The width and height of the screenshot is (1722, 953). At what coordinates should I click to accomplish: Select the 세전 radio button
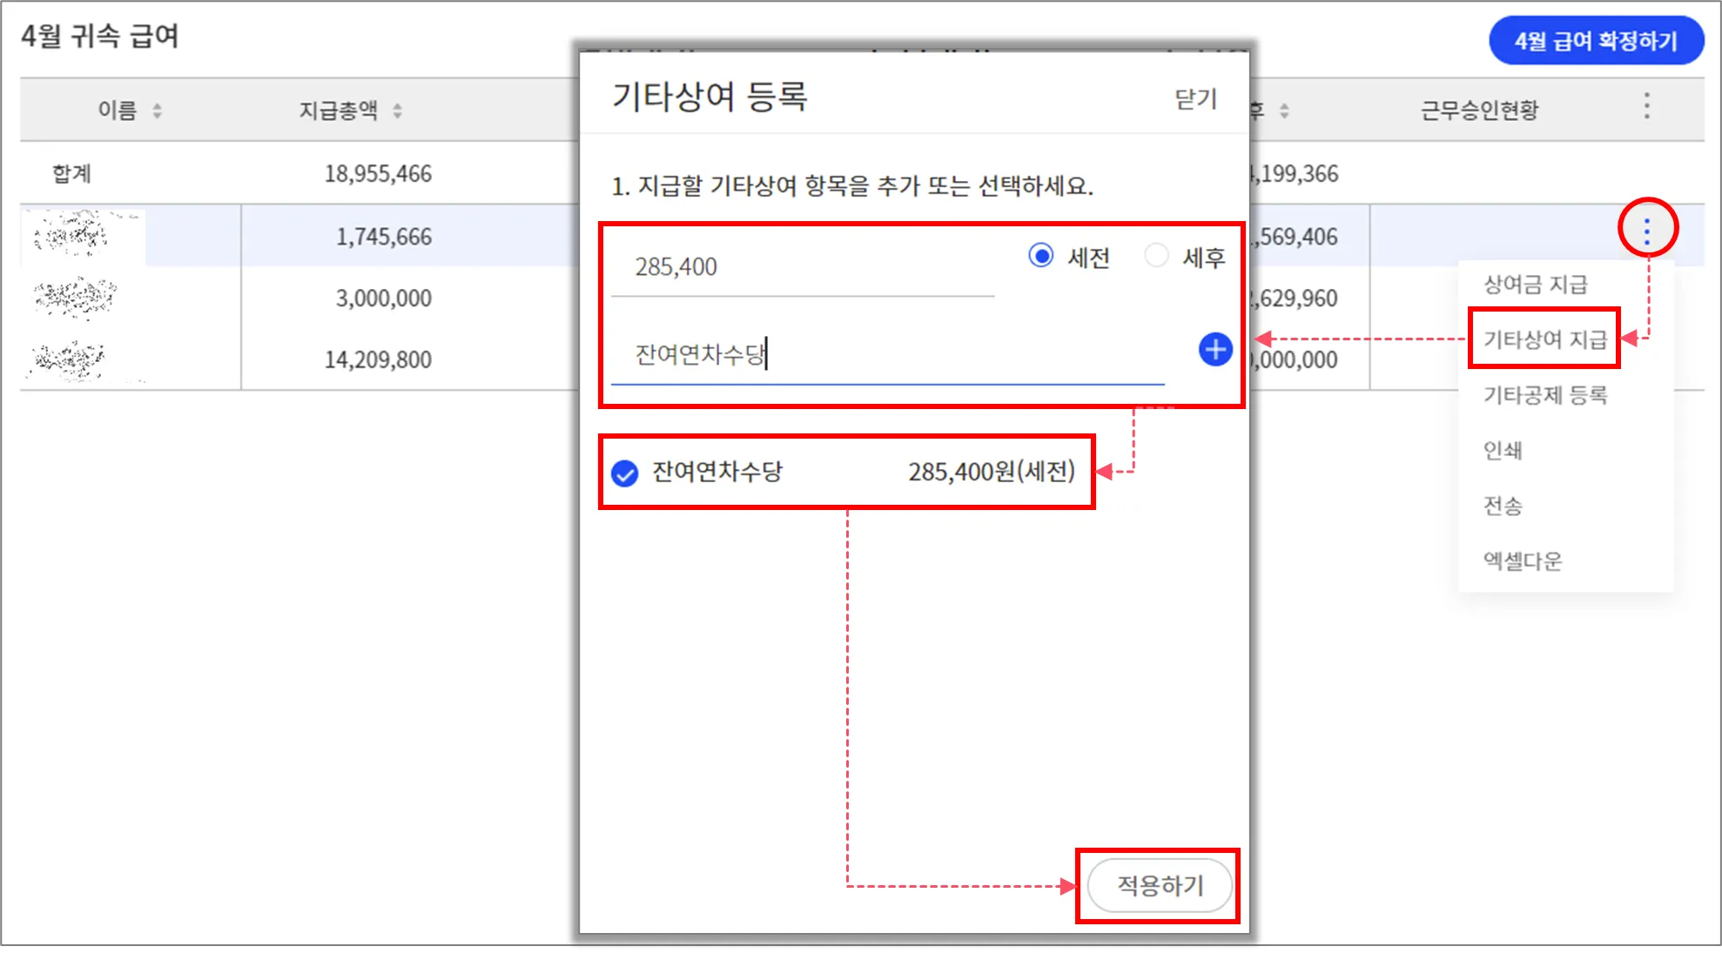point(1040,256)
